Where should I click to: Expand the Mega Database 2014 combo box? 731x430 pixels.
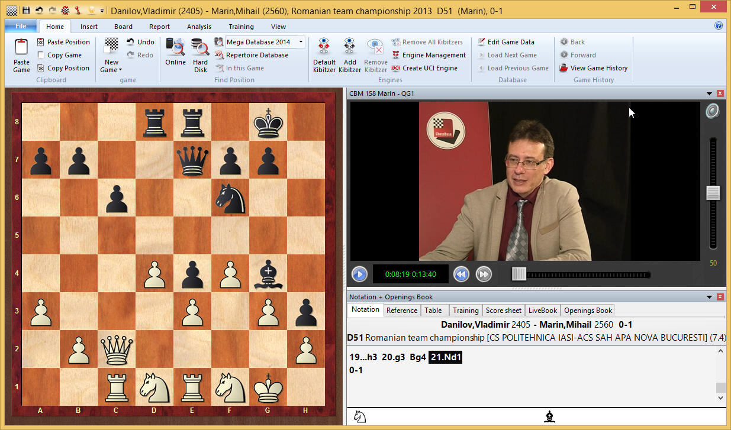(x=301, y=42)
